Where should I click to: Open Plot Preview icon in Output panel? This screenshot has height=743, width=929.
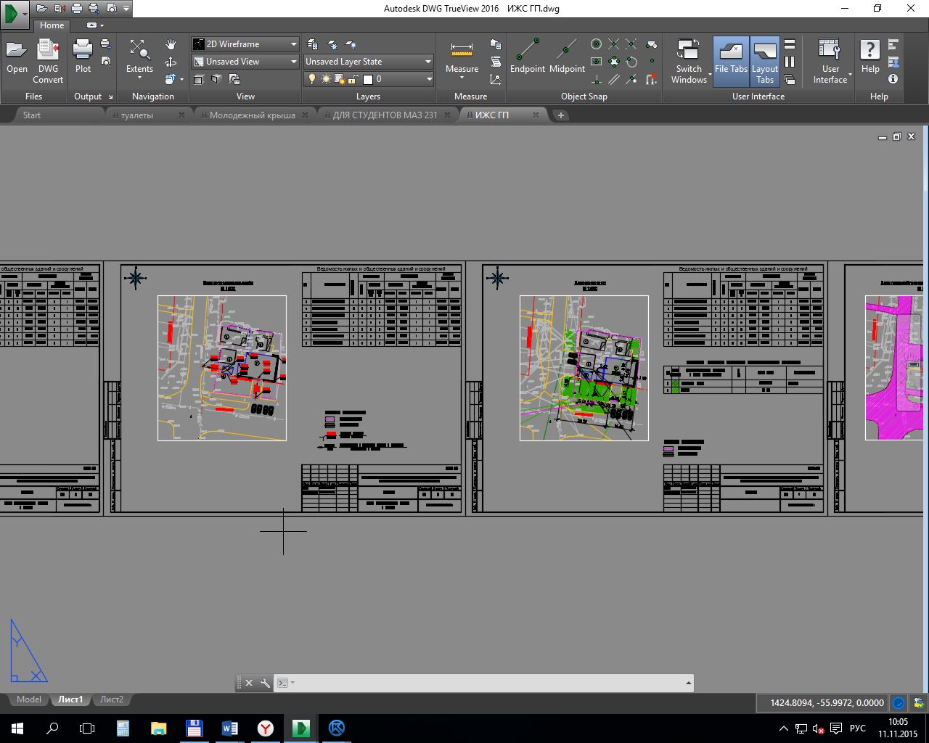106,61
